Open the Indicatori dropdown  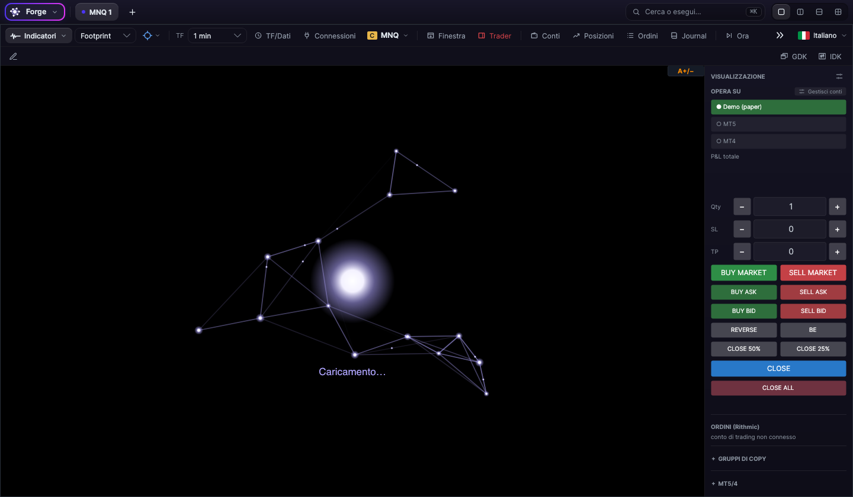pyautogui.click(x=39, y=35)
